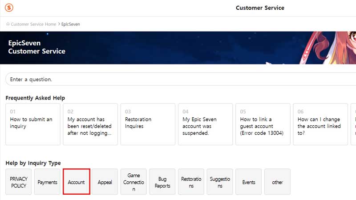Viewport: 356px width, 200px height.
Task: Select the Game Connection inquiry type
Action: coord(133,182)
